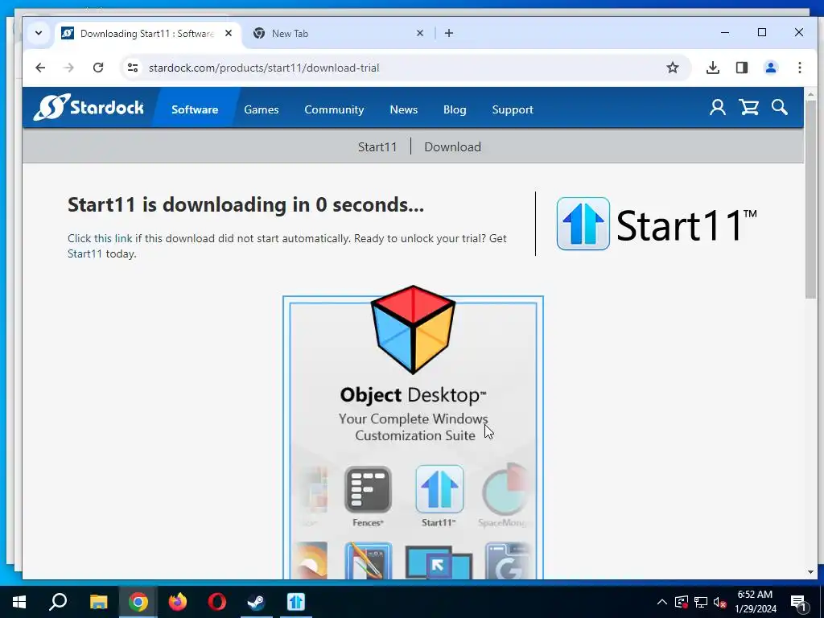Click the Start11 submenu link
Image resolution: width=824 pixels, height=618 pixels.
(x=377, y=146)
